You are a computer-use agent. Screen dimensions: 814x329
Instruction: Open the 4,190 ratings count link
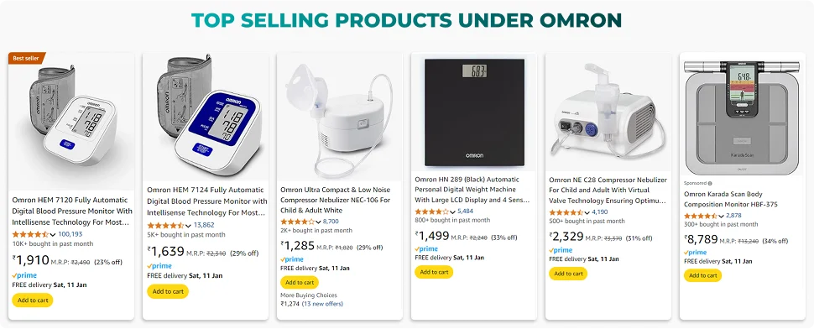point(600,211)
